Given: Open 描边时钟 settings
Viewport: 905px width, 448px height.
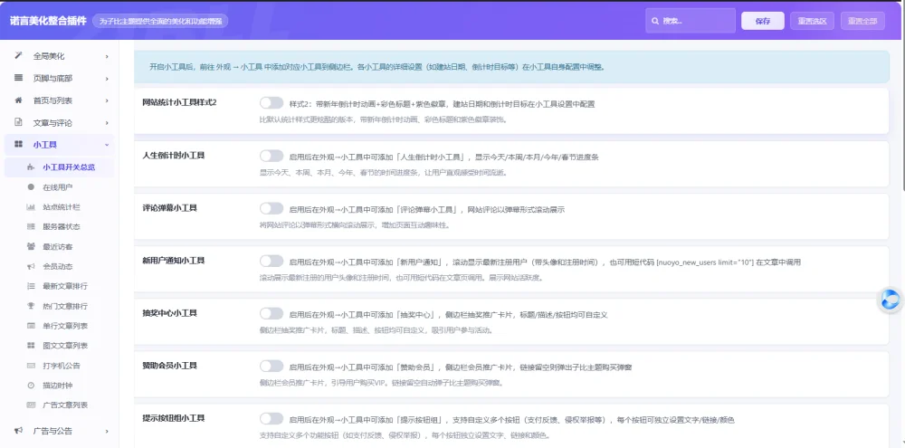Looking at the screenshot, I should click(59, 385).
